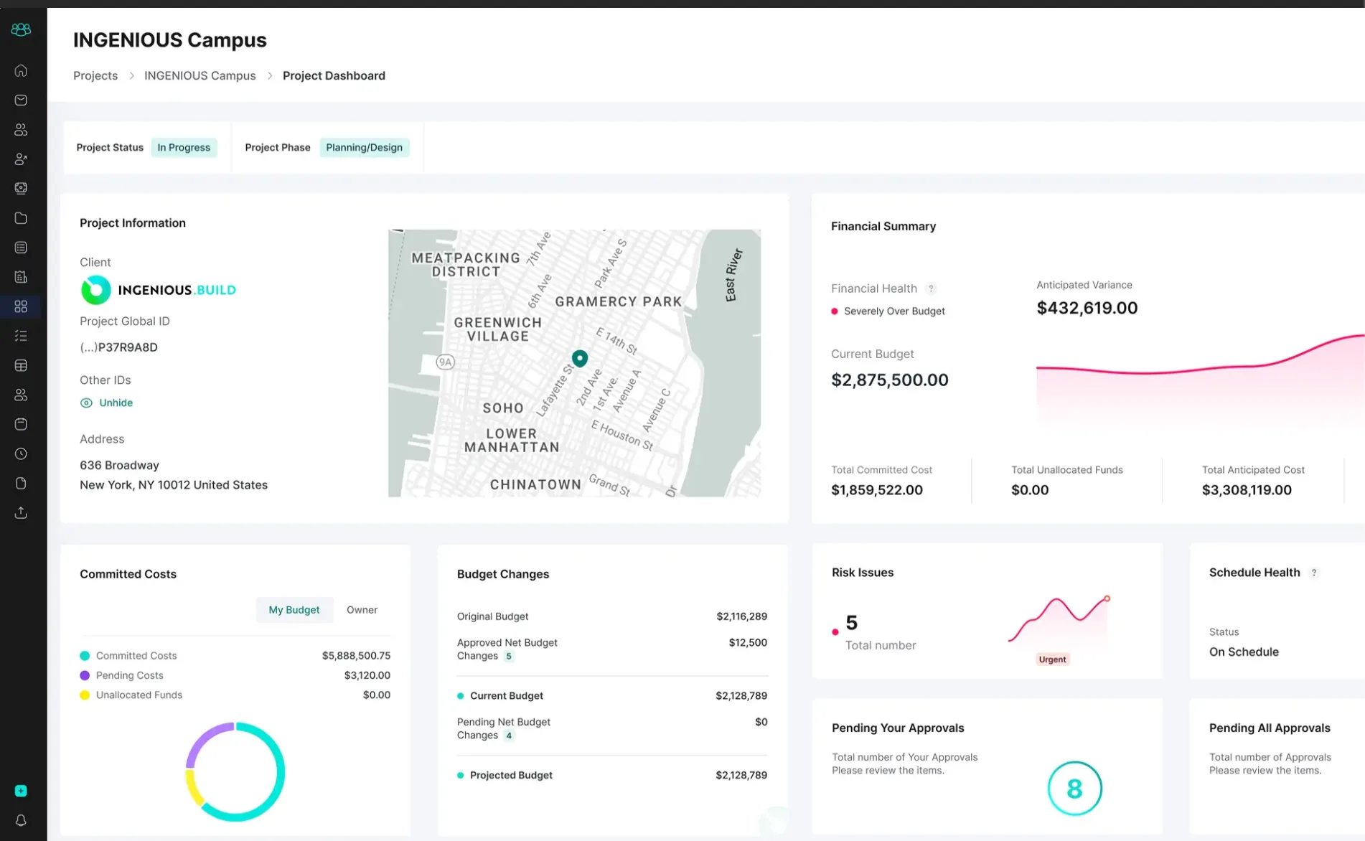Go to Projects breadcrumb

click(x=95, y=75)
